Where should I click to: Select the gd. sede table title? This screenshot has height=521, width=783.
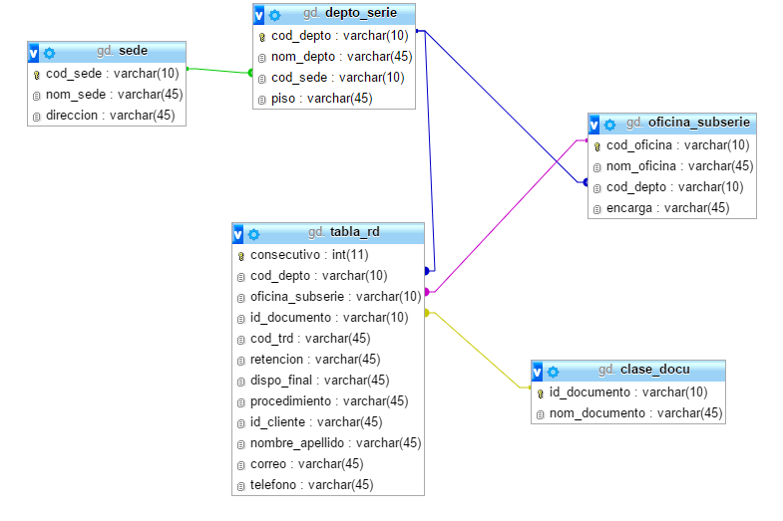tap(123, 51)
